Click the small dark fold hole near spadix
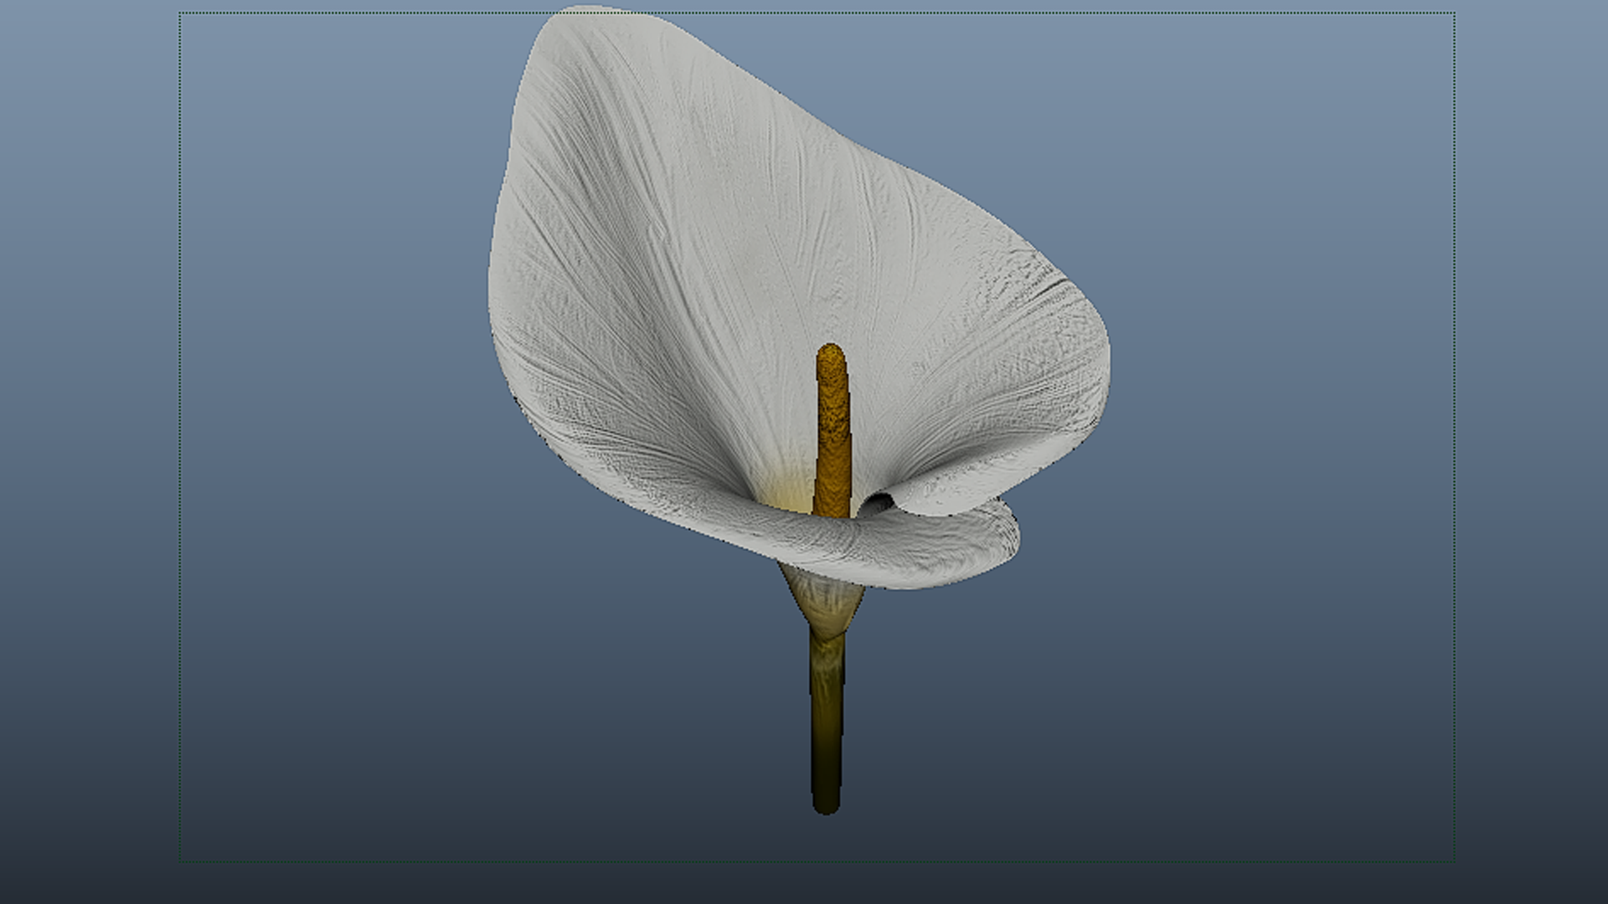Viewport: 1608px width, 904px height. (875, 505)
